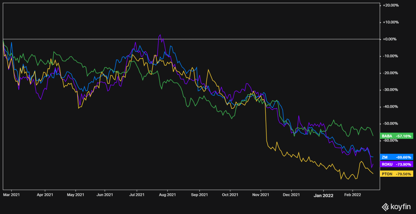Select the -20.00% y-axis label

(x=392, y=73)
